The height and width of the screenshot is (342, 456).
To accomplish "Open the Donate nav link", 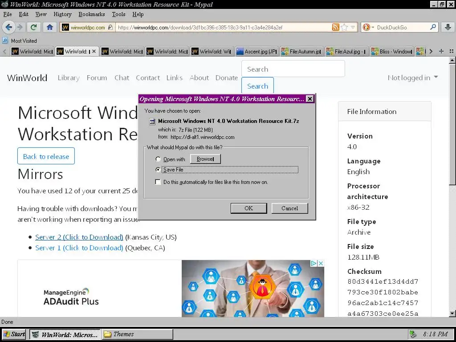I will 227,77.
